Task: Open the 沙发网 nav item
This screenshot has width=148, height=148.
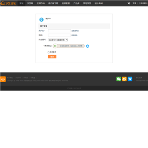Action: click(x=30, y=3)
